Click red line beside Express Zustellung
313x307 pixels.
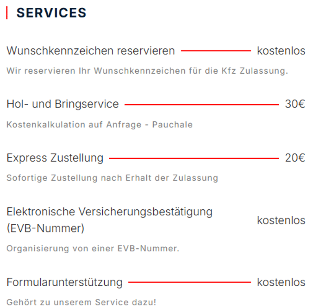coord(194,158)
